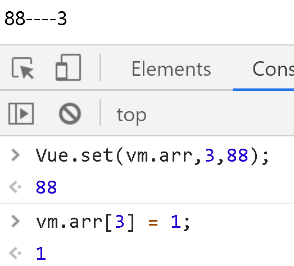Image resolution: width=294 pixels, height=266 pixels.
Task: Open the top context selector
Action: (x=132, y=115)
